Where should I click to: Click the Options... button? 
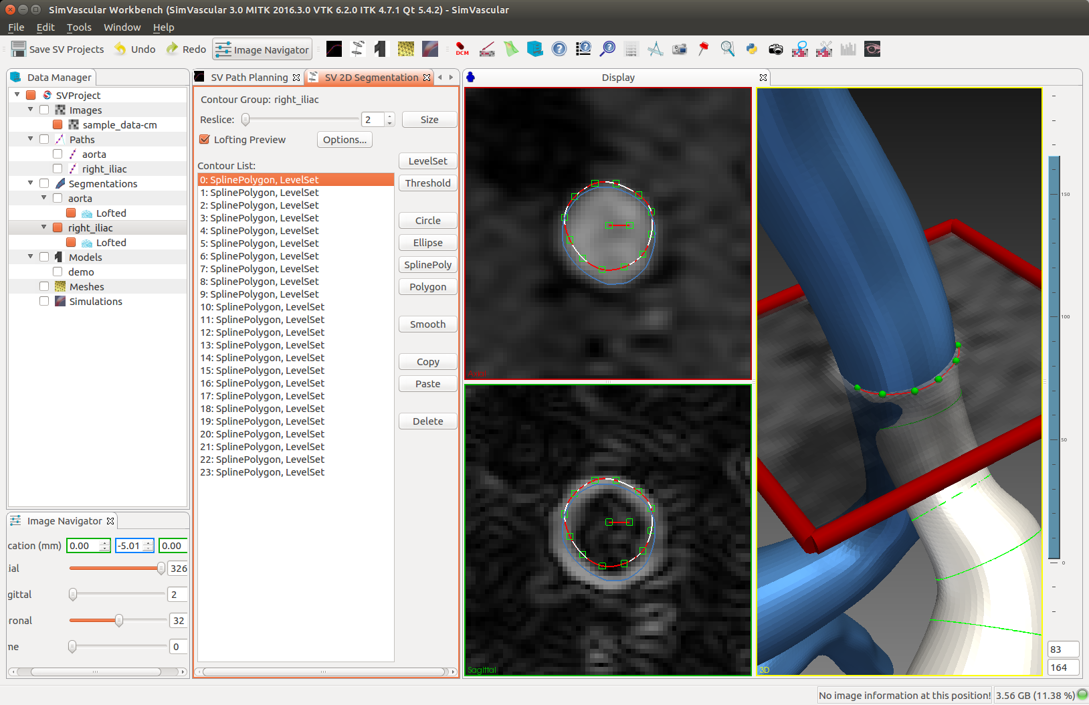click(344, 140)
